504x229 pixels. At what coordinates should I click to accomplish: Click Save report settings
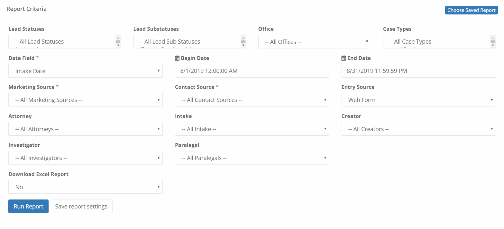pos(81,206)
